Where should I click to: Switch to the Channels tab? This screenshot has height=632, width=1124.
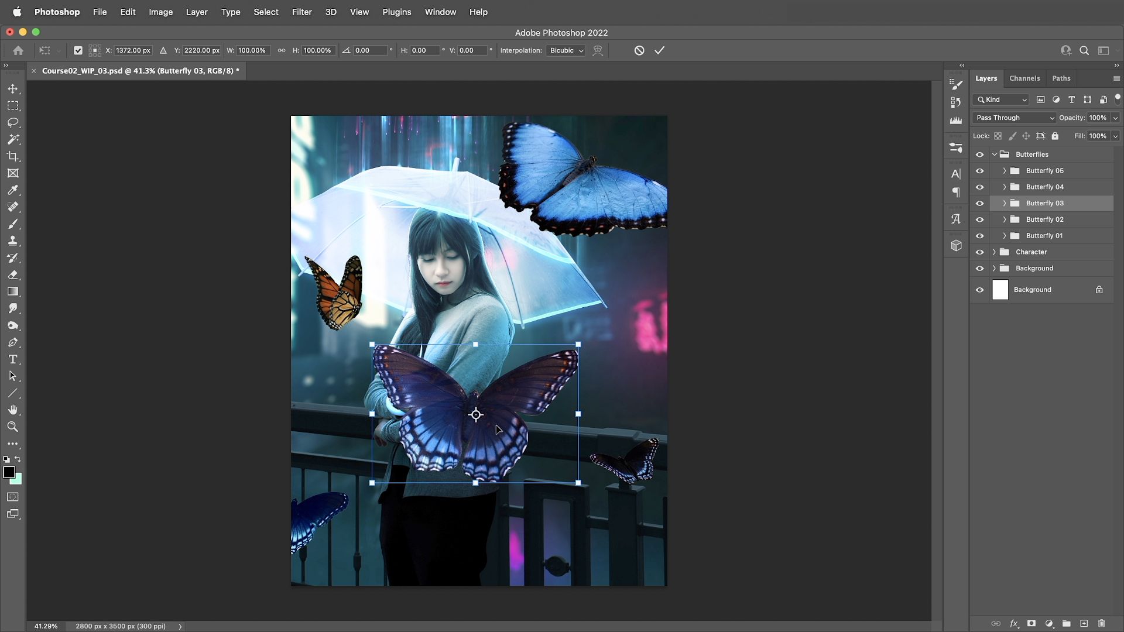[1024, 78]
